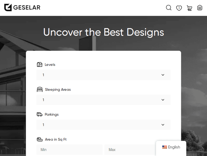Focus the Min area input field
207x156 pixels.
(69, 150)
